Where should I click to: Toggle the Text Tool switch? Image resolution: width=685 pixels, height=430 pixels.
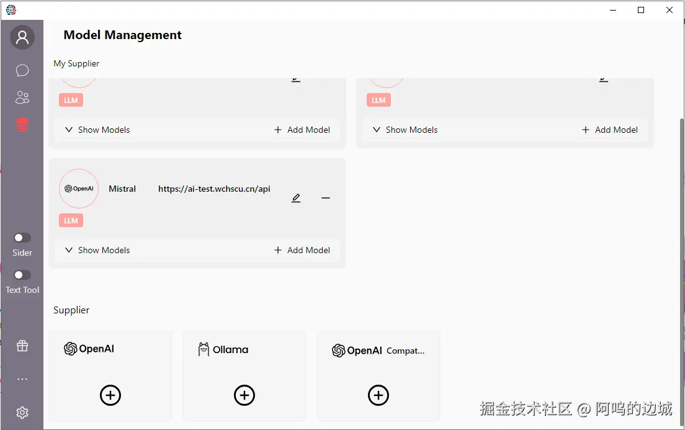tap(22, 275)
